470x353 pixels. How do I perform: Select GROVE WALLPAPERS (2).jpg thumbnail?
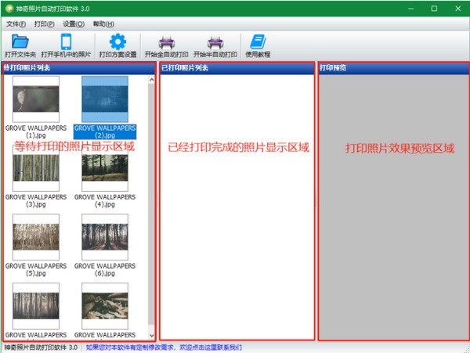point(105,99)
